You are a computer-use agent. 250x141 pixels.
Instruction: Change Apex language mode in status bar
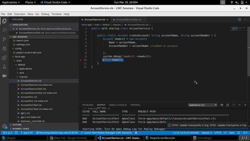coord(232,133)
